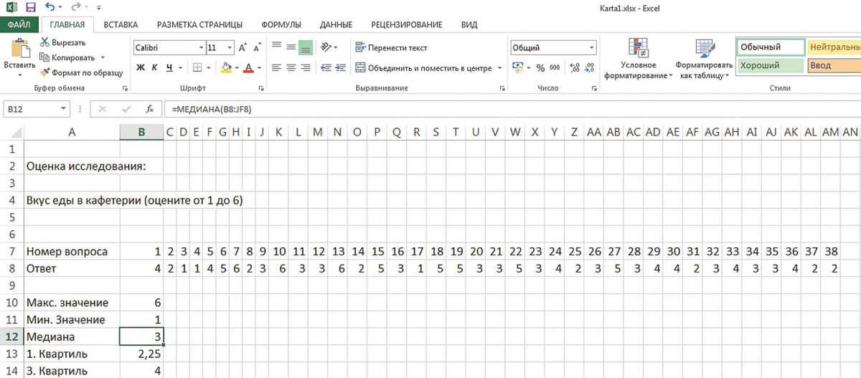861x378 pixels.
Task: Undo the last action
Action: (x=50, y=8)
